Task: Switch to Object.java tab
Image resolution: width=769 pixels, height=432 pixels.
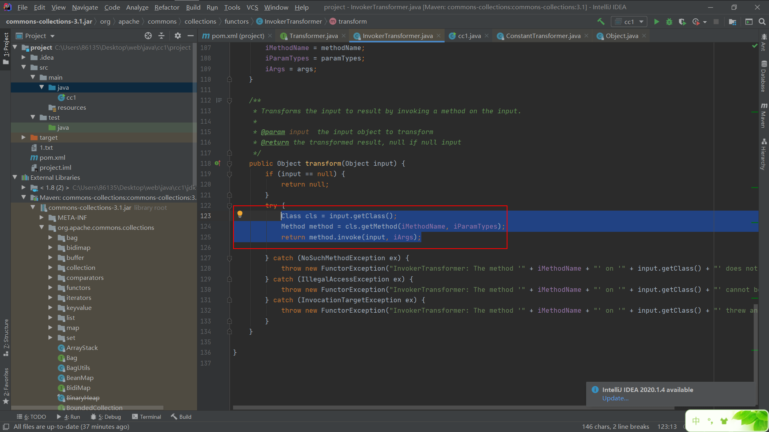Action: [x=622, y=36]
